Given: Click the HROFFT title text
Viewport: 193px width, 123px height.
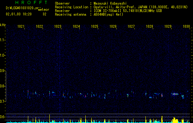Looking at the screenshot, I should click(31, 2).
